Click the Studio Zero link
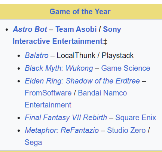162x152 pixels. (126, 130)
